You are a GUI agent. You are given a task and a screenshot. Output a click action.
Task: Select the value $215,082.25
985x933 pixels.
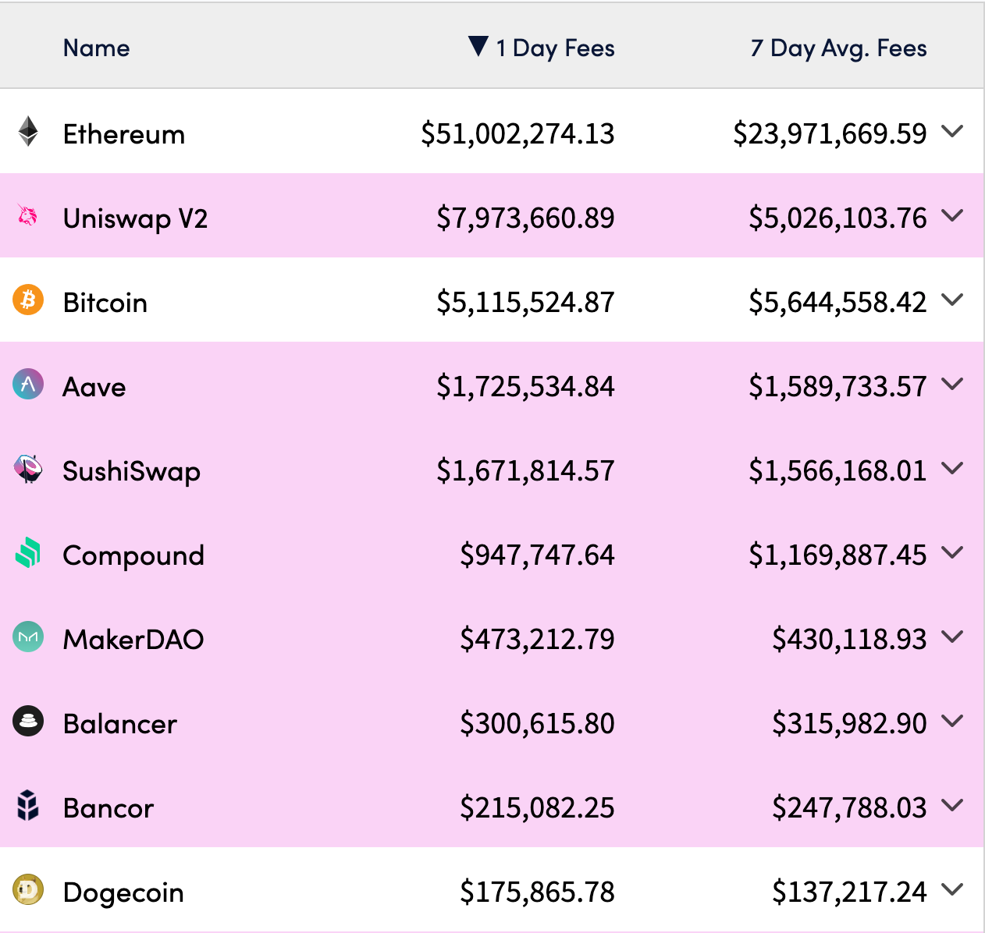coord(538,808)
